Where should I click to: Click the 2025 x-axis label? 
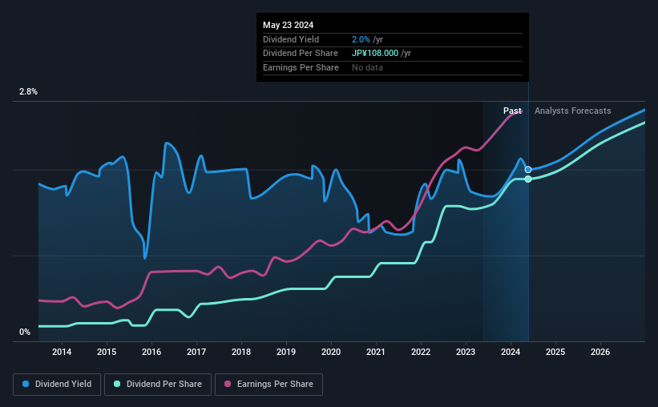(555, 352)
